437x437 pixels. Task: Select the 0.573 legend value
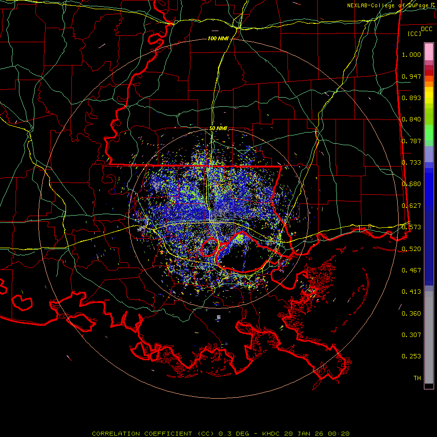coord(411,227)
